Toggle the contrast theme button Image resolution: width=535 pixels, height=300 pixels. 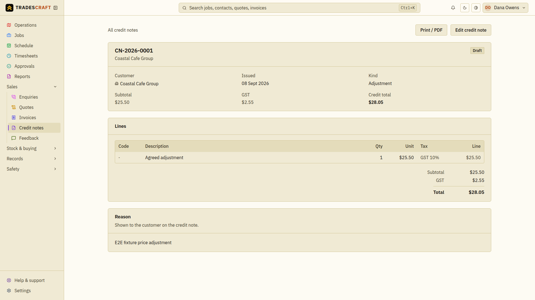coord(476,8)
